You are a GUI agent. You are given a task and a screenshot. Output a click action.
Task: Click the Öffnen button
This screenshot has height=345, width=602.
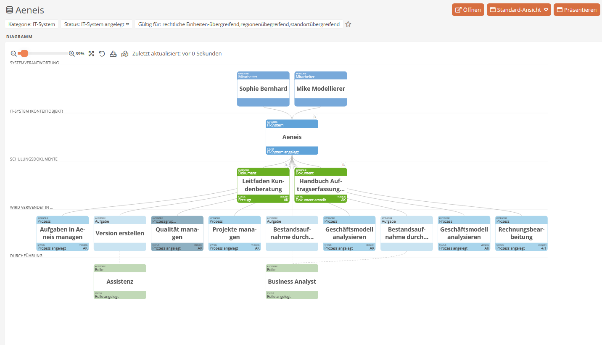click(468, 10)
